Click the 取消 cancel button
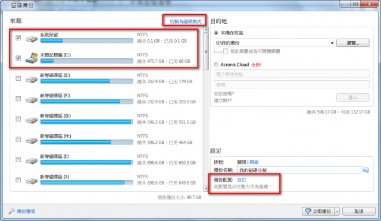Image resolution: width=381 pixels, height=221 pixels. 359,211
